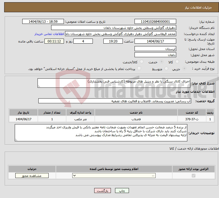Open the اعلام وضعیت مجوز dropdown
219x198 pixels.
pyautogui.click(x=114, y=176)
